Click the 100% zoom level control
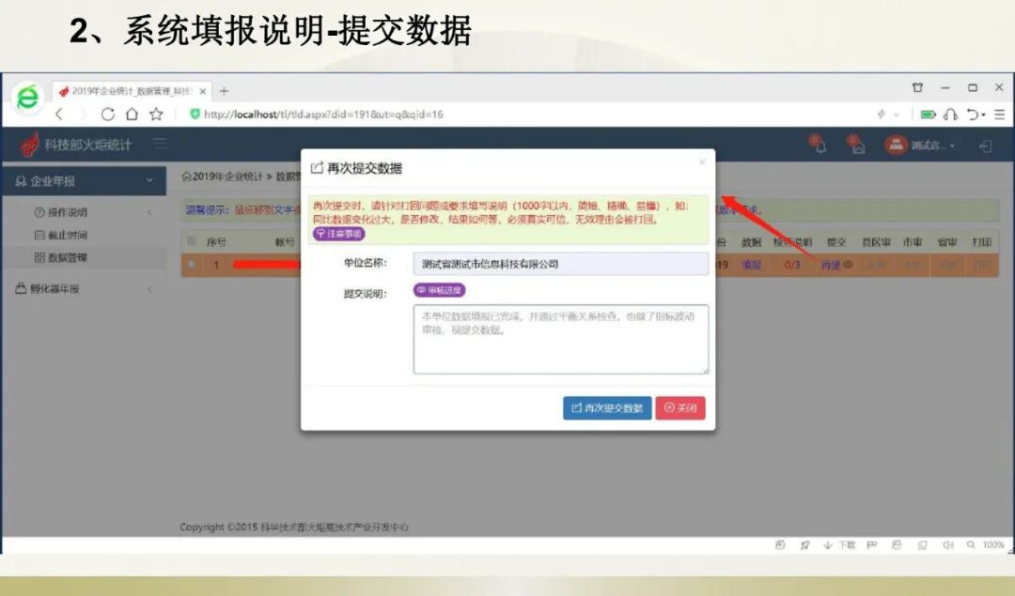Screen dimensions: 1015x596 click(x=986, y=545)
